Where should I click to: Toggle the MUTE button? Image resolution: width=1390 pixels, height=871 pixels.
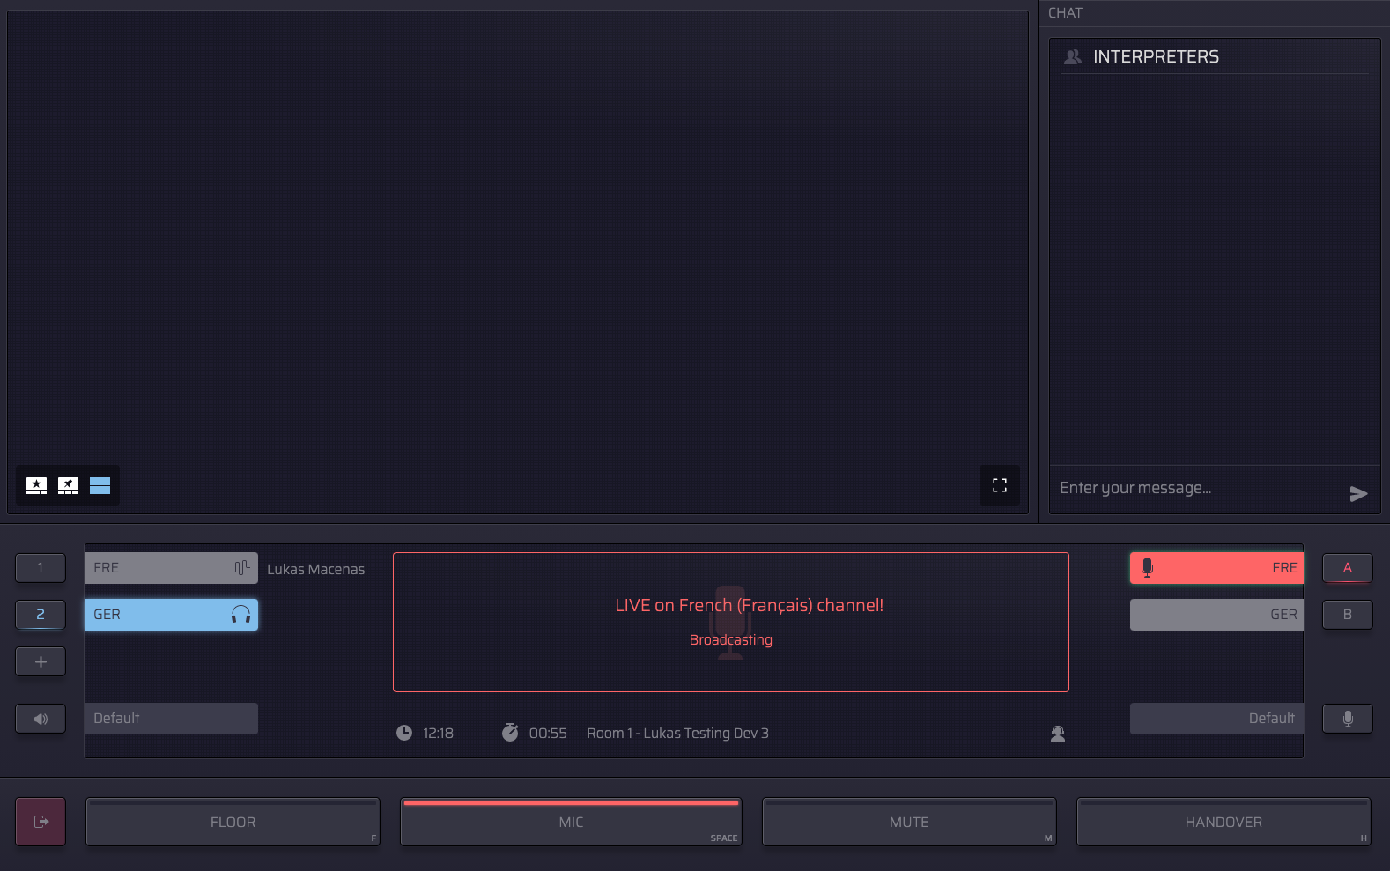pos(909,822)
